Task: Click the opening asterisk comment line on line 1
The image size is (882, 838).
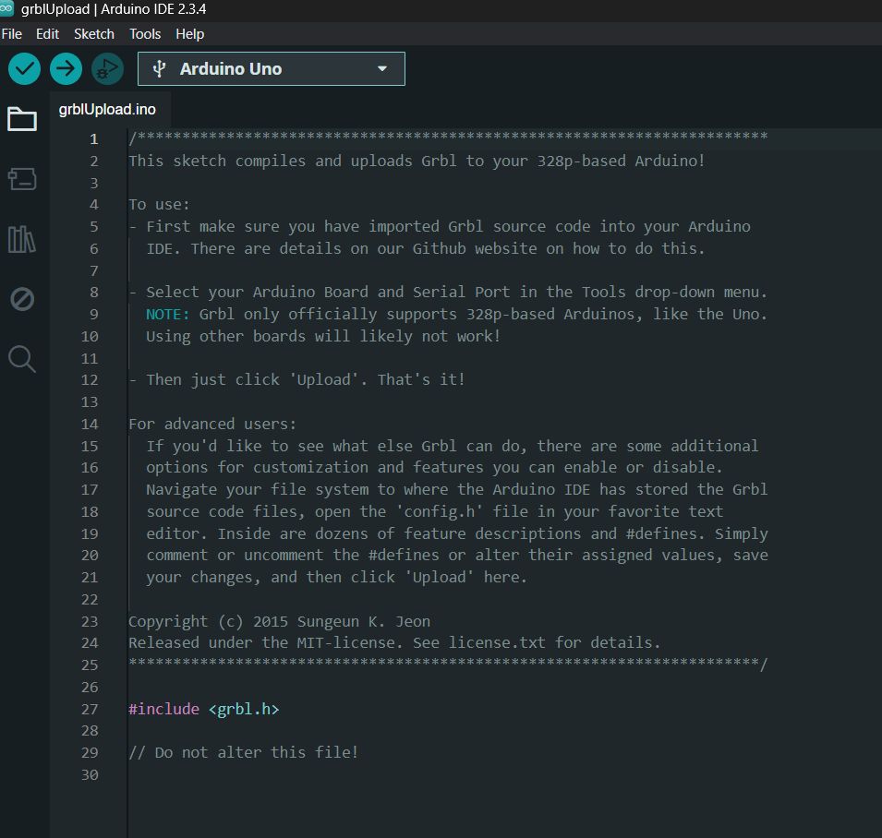Action: 448,138
